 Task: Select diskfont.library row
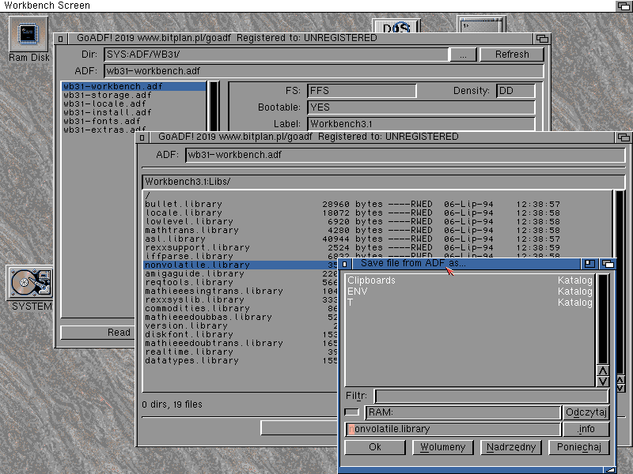coord(241,334)
